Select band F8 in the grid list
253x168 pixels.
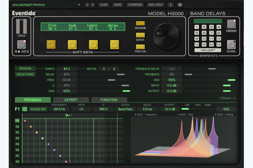17,162
